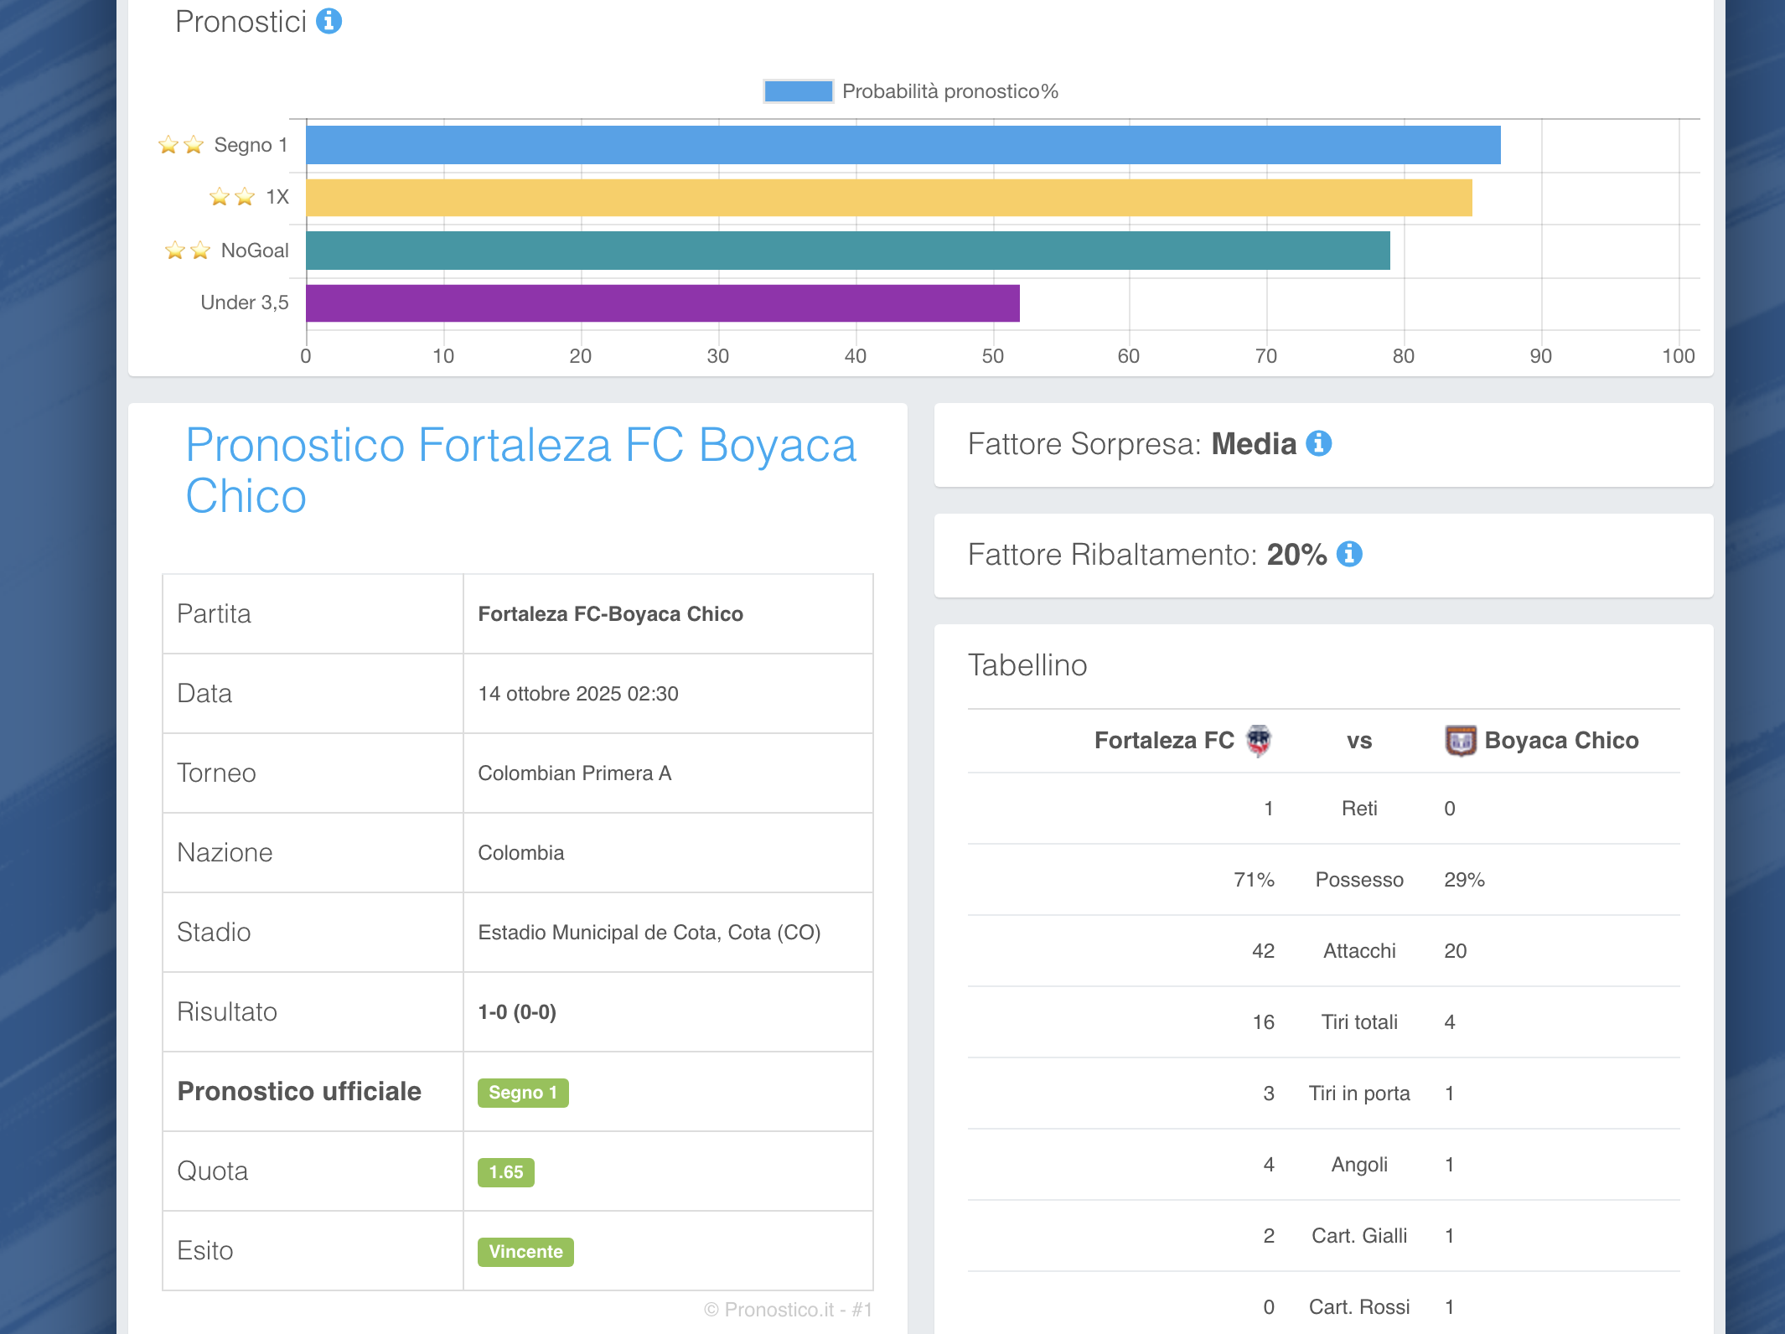The image size is (1785, 1334).
Task: Click the stars next to NoGoal label
Action: coord(188,251)
